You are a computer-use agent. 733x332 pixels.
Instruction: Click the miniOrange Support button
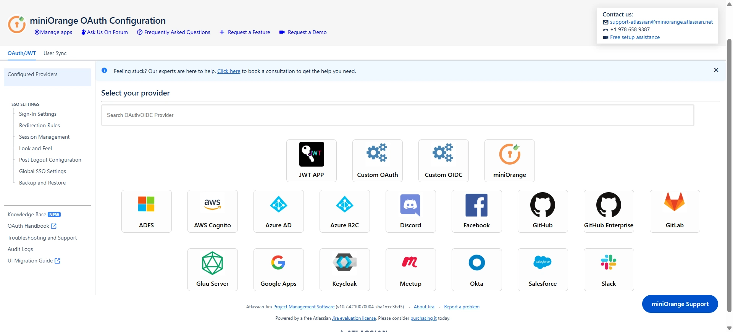pos(680,304)
